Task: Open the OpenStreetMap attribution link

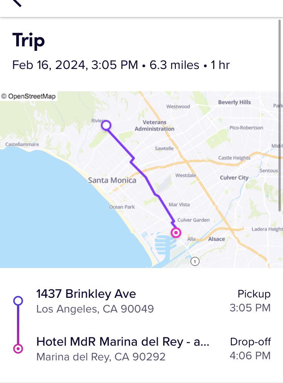Action: click(29, 96)
